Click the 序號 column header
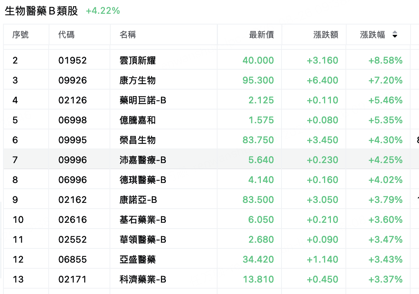Viewport: 419px width, 294px height. 20,35
